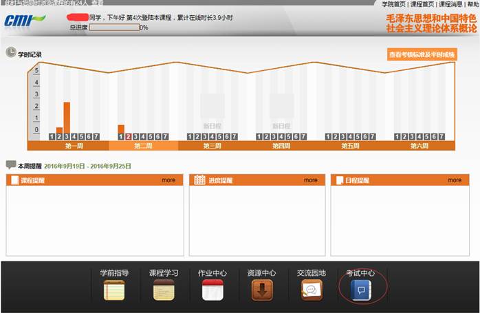Open the circled 考试中心 icon
Screen dimensions: 480x313
360,290
